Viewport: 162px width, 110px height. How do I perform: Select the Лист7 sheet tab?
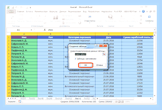[x=23, y=99]
